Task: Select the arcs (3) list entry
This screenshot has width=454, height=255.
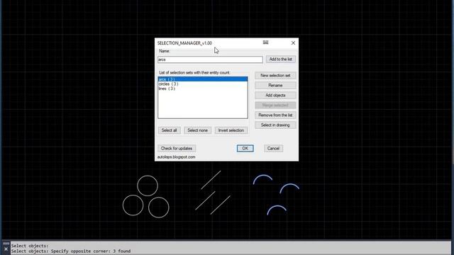Action: [203, 79]
